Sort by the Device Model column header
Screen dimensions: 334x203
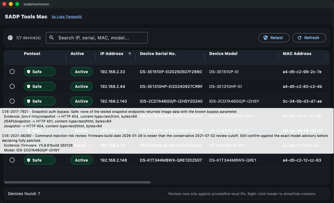(x=223, y=54)
